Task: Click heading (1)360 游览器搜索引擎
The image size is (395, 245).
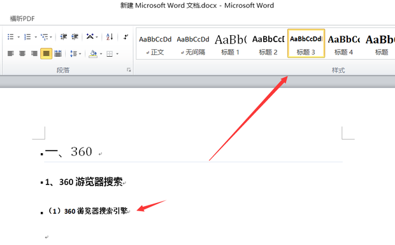Action: pyautogui.click(x=87, y=211)
